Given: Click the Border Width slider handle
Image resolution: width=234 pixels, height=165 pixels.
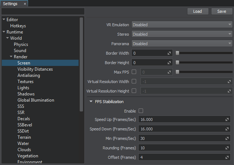Looking at the screenshot, I should pos(177,53).
